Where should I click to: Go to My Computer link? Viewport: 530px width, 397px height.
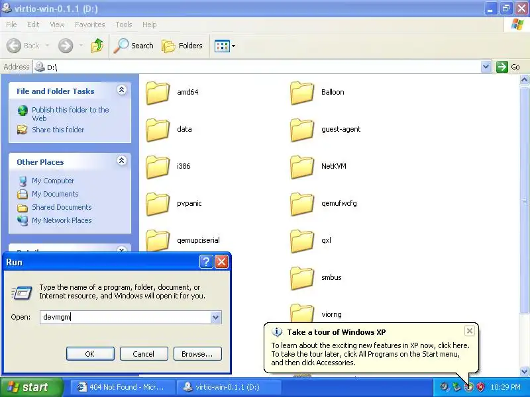(53, 181)
